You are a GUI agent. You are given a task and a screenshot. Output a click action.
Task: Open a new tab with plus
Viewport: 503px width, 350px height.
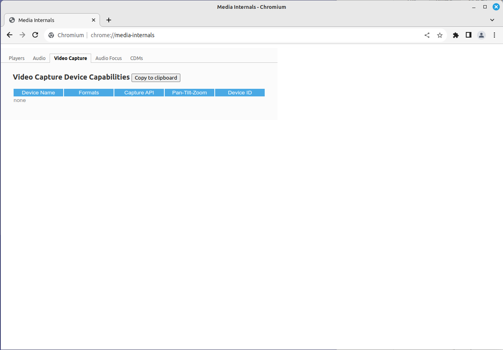click(109, 20)
